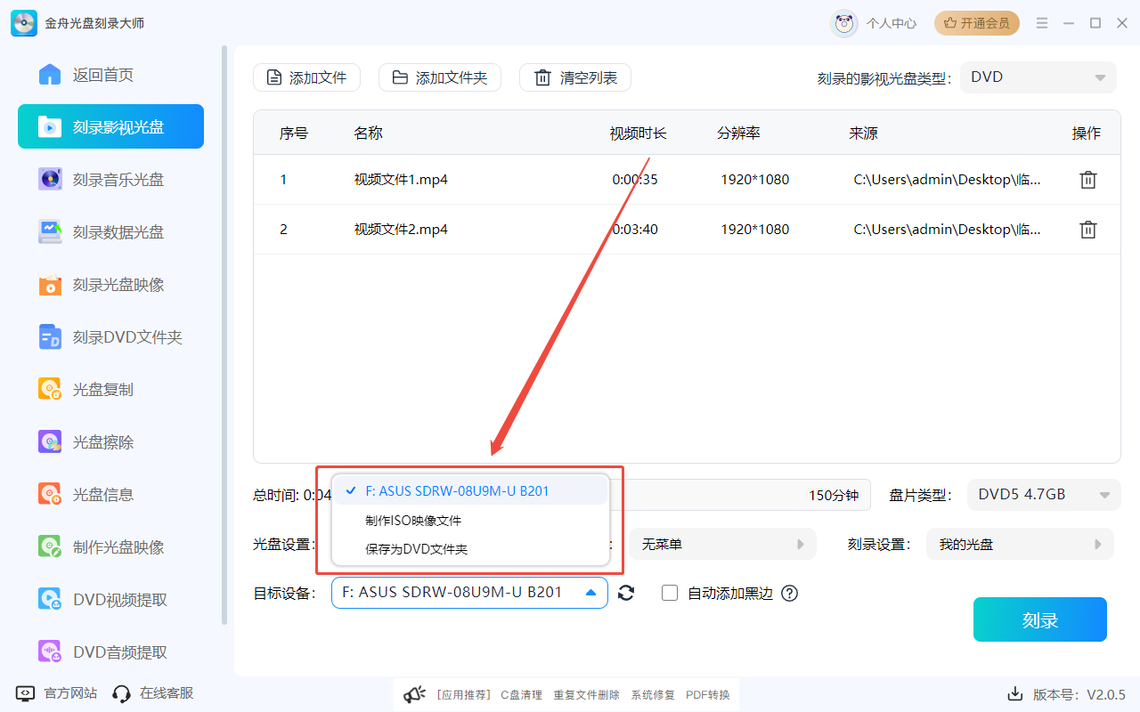The width and height of the screenshot is (1140, 712).
Task: Open the DVD视频提取 extraction tool
Action: click(x=110, y=599)
